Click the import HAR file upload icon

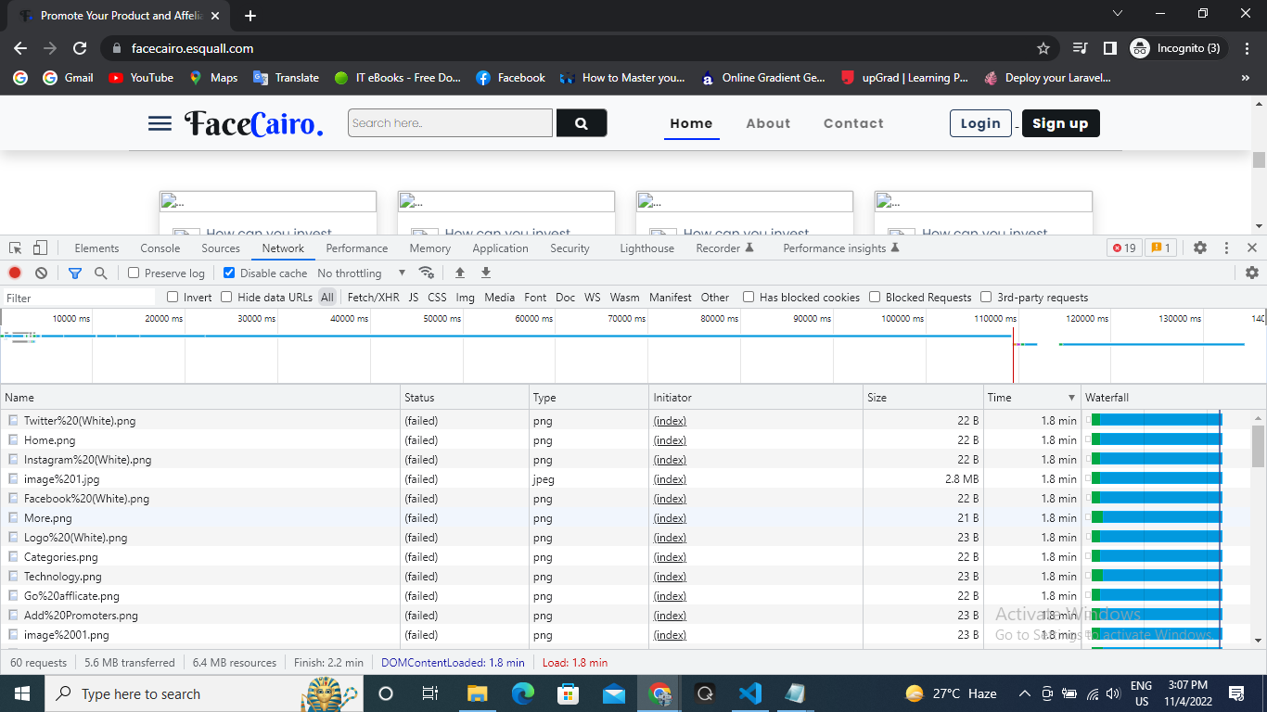(x=459, y=273)
